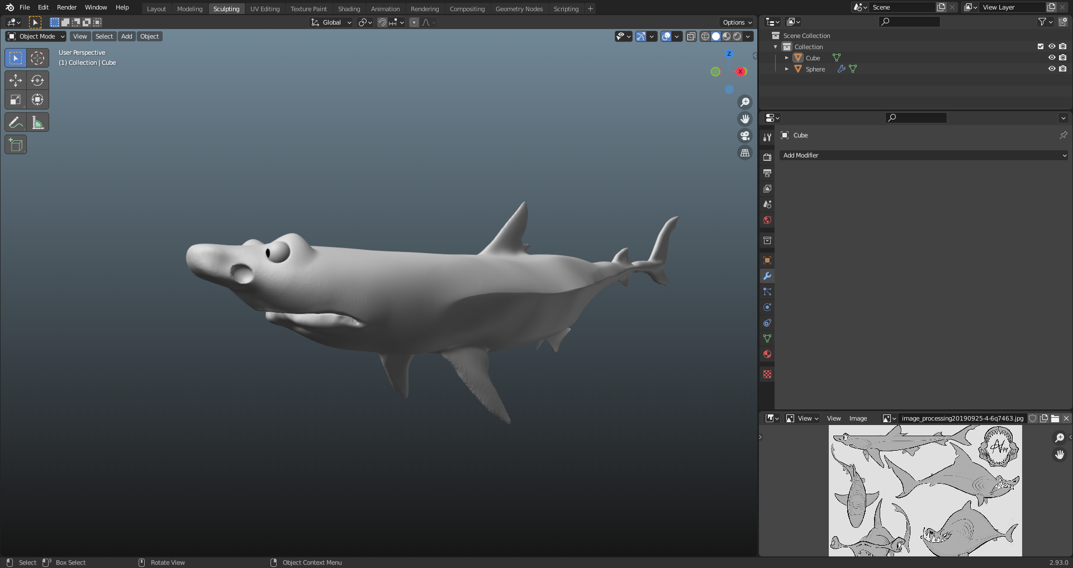Click the red X axis gizmo ball
This screenshot has width=1073, height=568.
(x=740, y=71)
